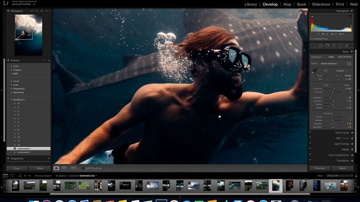Adjust the Temp slider handle
The width and height of the screenshot is (360, 202).
(x=336, y=76)
